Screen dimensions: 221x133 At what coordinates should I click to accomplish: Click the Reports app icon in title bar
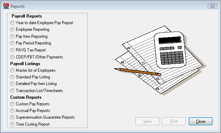point(6,6)
